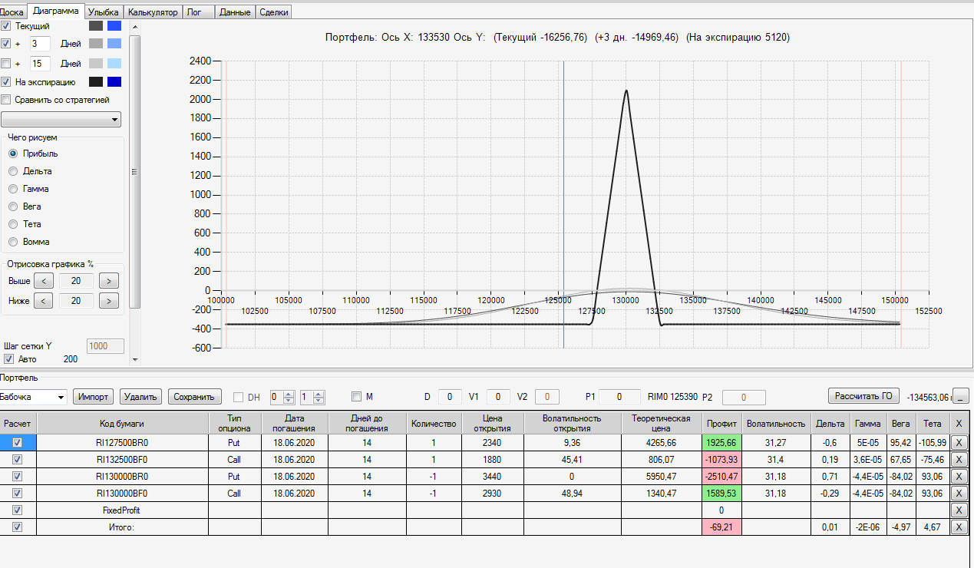Click X button on FixedProfit row

coord(959,510)
